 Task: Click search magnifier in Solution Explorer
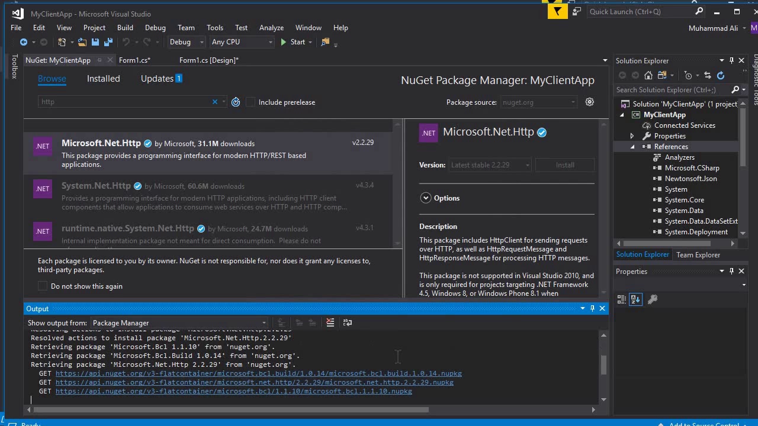click(x=735, y=90)
